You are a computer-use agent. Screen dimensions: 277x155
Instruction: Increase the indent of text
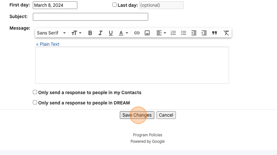click(x=204, y=33)
